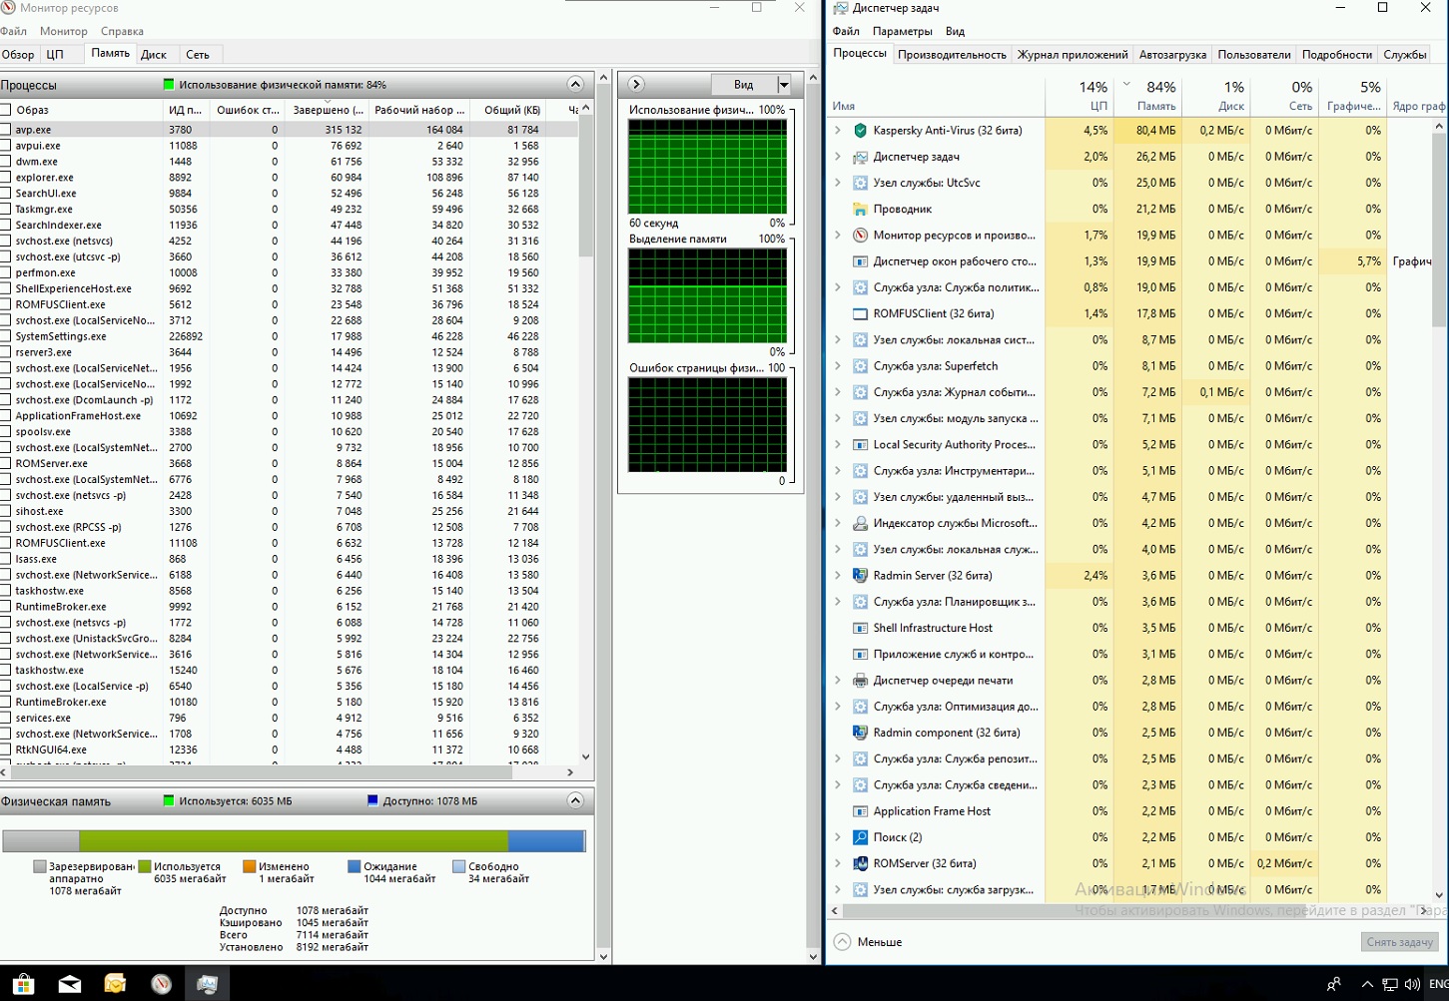Click the ROMFUSClient (32 бита) icon

pyautogui.click(x=860, y=313)
